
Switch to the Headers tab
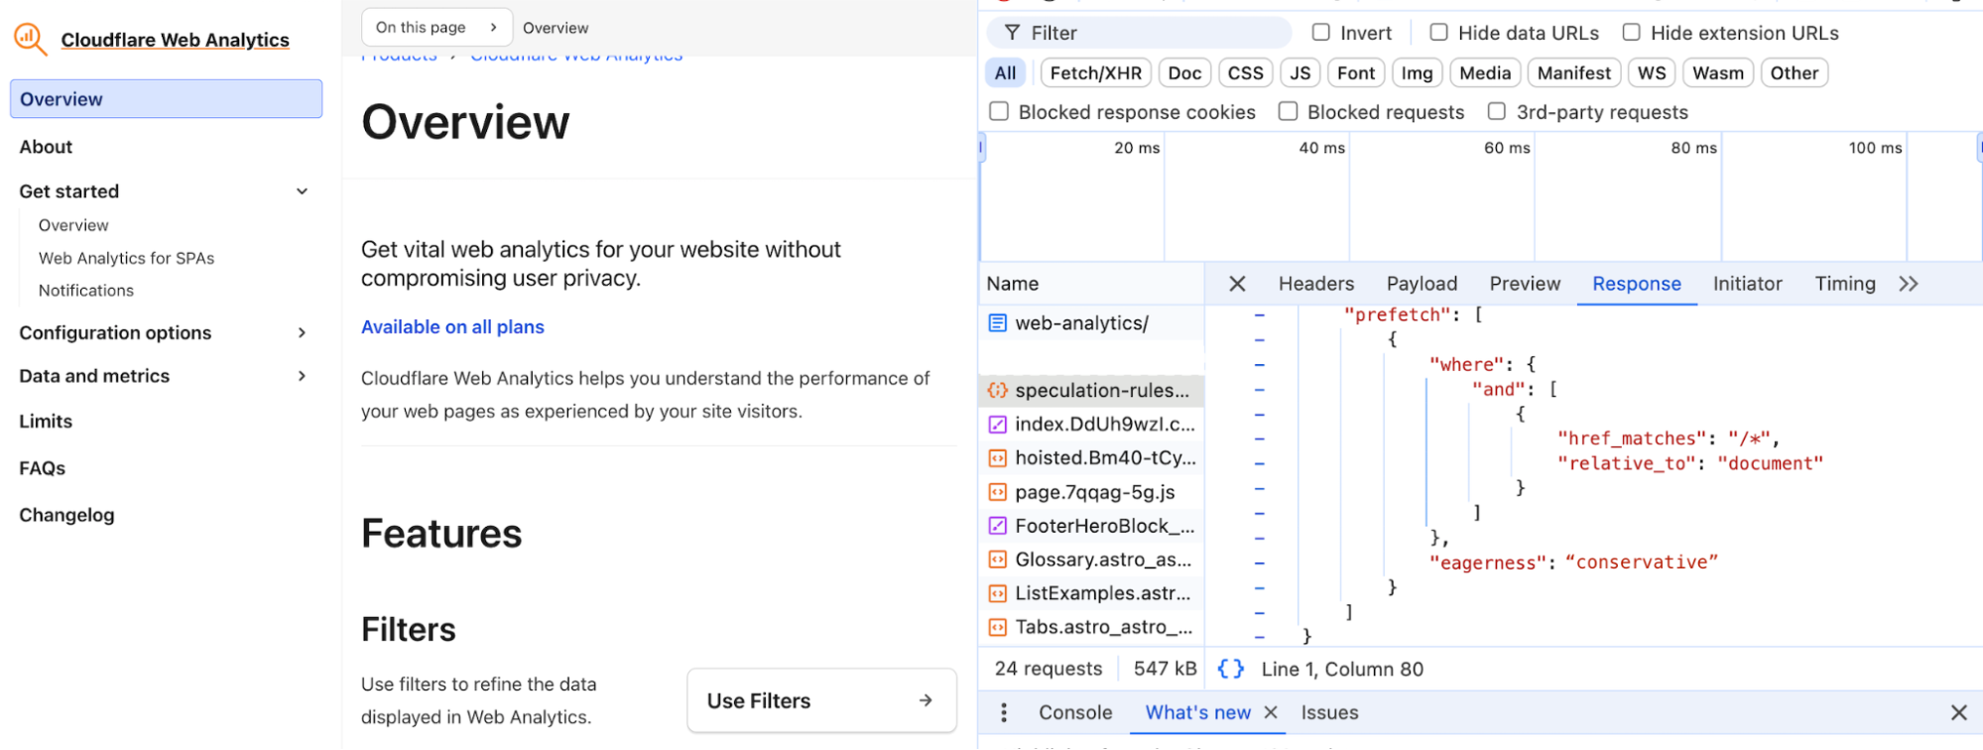coord(1315,284)
